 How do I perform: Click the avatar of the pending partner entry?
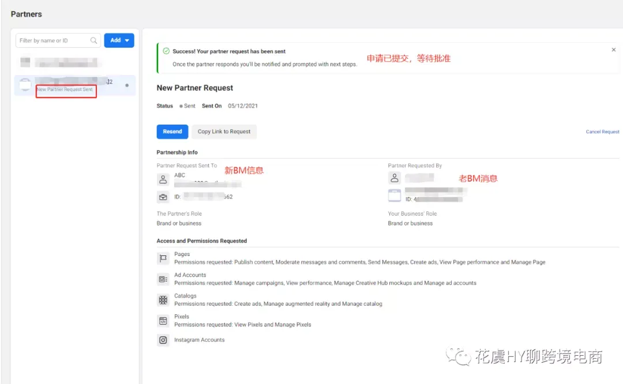tap(25, 85)
